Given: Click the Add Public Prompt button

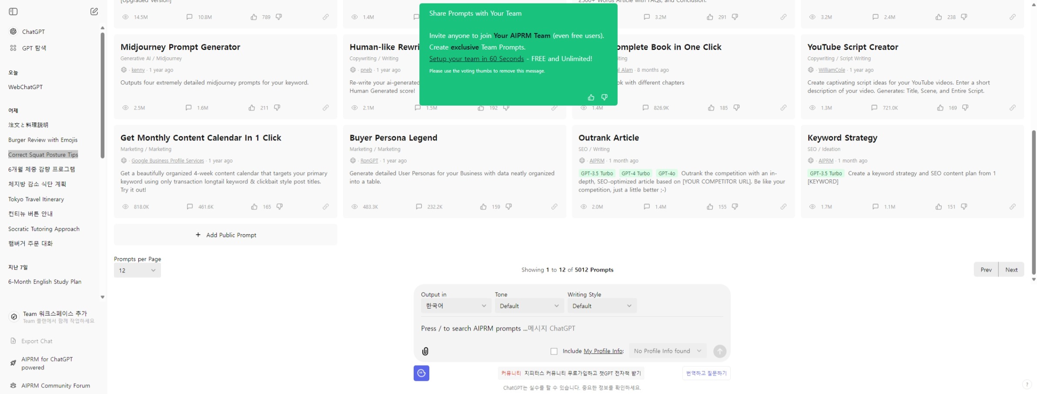Looking at the screenshot, I should (x=225, y=235).
